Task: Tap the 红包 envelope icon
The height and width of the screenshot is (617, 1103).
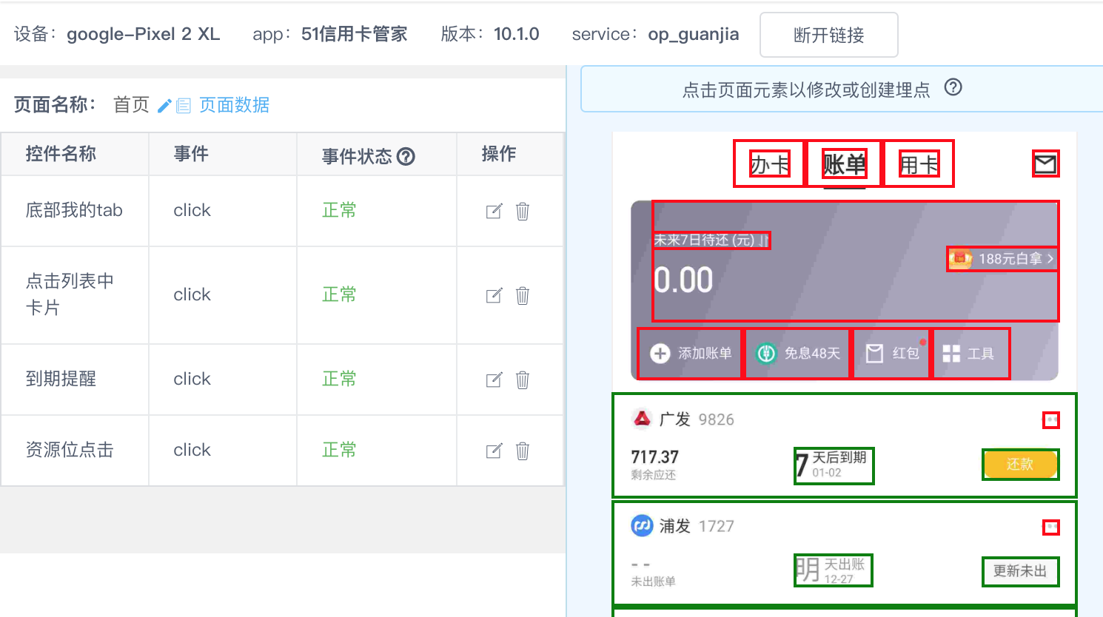Action: pyautogui.click(x=874, y=354)
